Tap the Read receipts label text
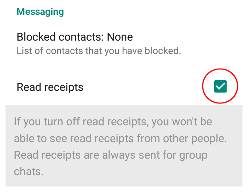This screenshot has width=248, height=192. (x=50, y=87)
